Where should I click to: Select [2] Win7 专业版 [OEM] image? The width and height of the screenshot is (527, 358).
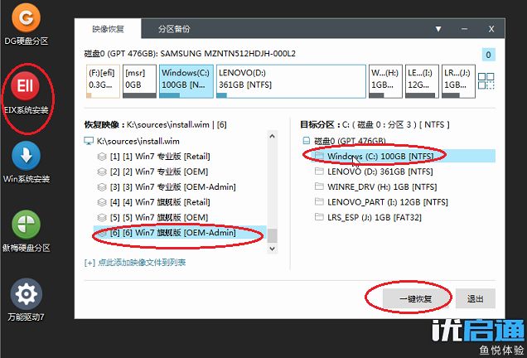159,172
